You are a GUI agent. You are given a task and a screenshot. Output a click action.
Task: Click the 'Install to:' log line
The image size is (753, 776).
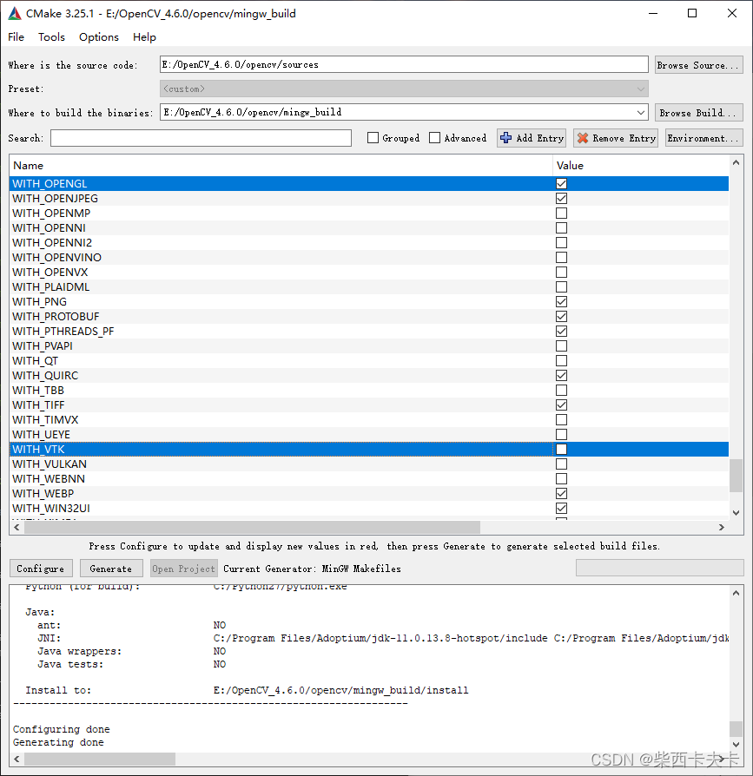247,690
